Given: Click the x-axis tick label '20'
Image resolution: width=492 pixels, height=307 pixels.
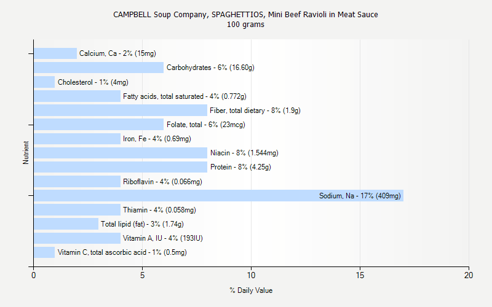Looking at the screenshot, I should (x=469, y=275).
